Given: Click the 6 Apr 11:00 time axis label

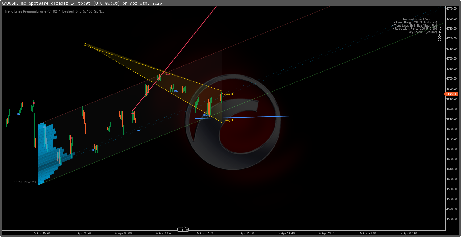Looking at the screenshot, I should coord(246,233).
